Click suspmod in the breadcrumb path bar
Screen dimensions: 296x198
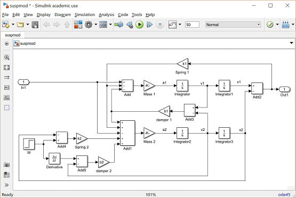pos(28,44)
